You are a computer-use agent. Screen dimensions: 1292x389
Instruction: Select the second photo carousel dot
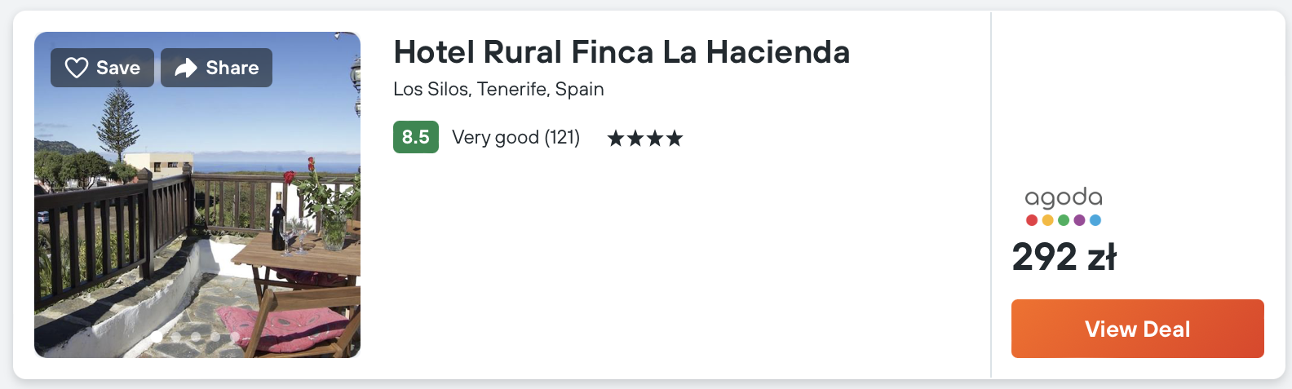[x=176, y=336]
